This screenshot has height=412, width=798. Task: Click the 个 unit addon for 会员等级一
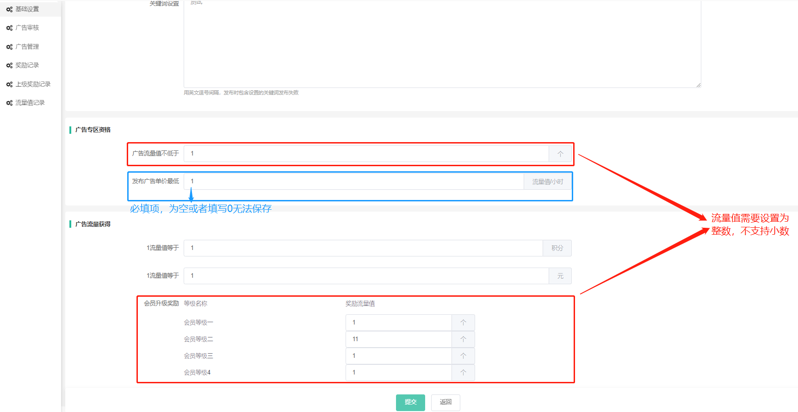[463, 323]
